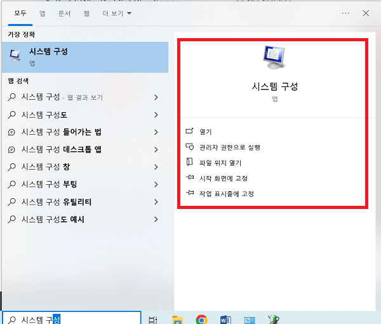Select 시스템 구성도 예시 suggestion

85,219
